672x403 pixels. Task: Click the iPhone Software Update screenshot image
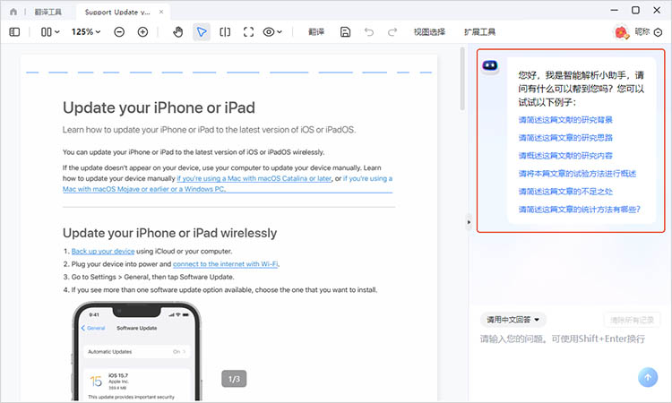[x=136, y=352]
